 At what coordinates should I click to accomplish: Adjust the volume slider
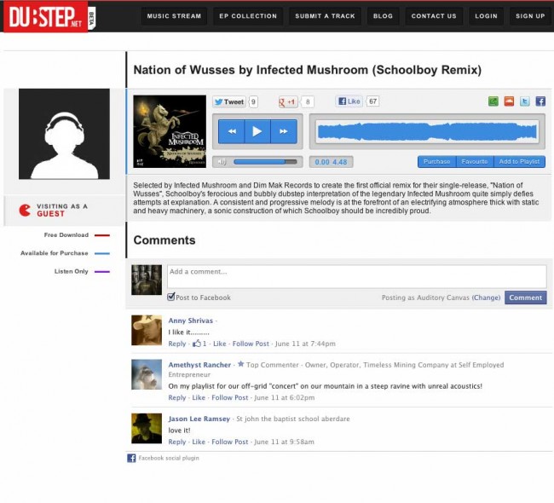pos(265,162)
